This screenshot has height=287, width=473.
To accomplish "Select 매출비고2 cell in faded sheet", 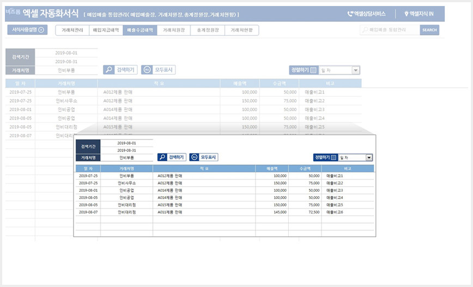I will pyautogui.click(x=330, y=101).
